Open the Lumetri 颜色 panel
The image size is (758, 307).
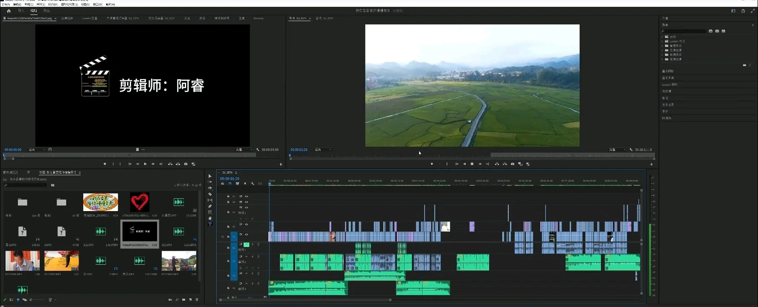tap(669, 85)
